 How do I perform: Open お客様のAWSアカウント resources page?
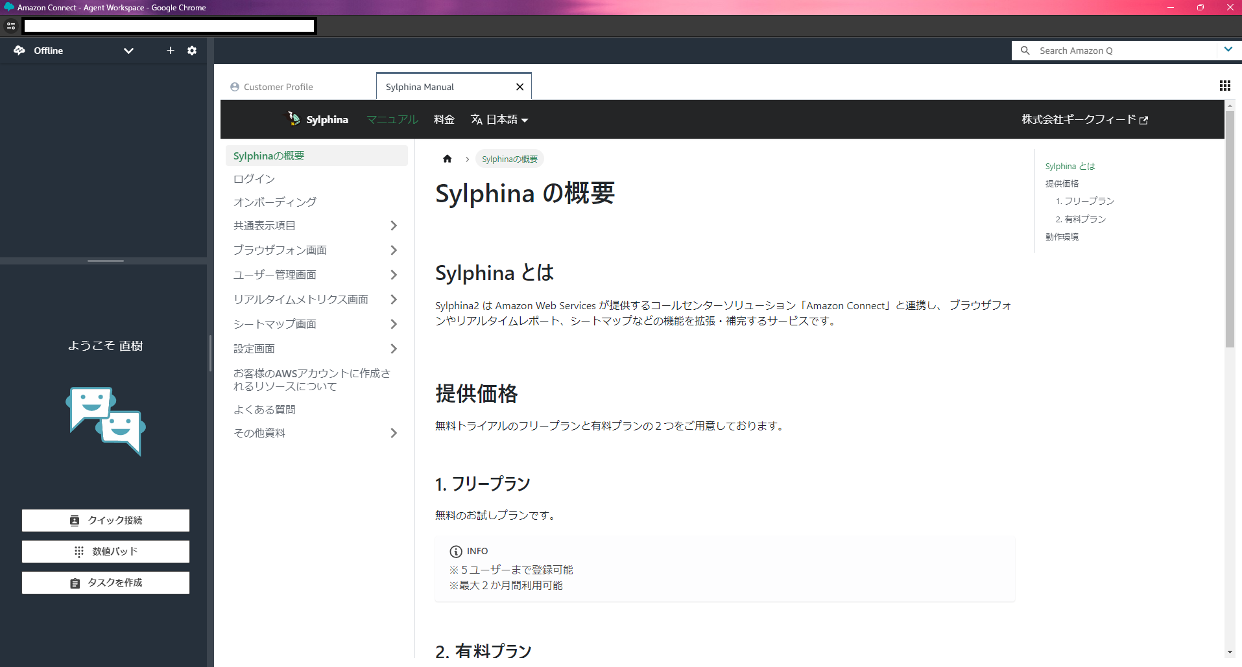point(312,380)
